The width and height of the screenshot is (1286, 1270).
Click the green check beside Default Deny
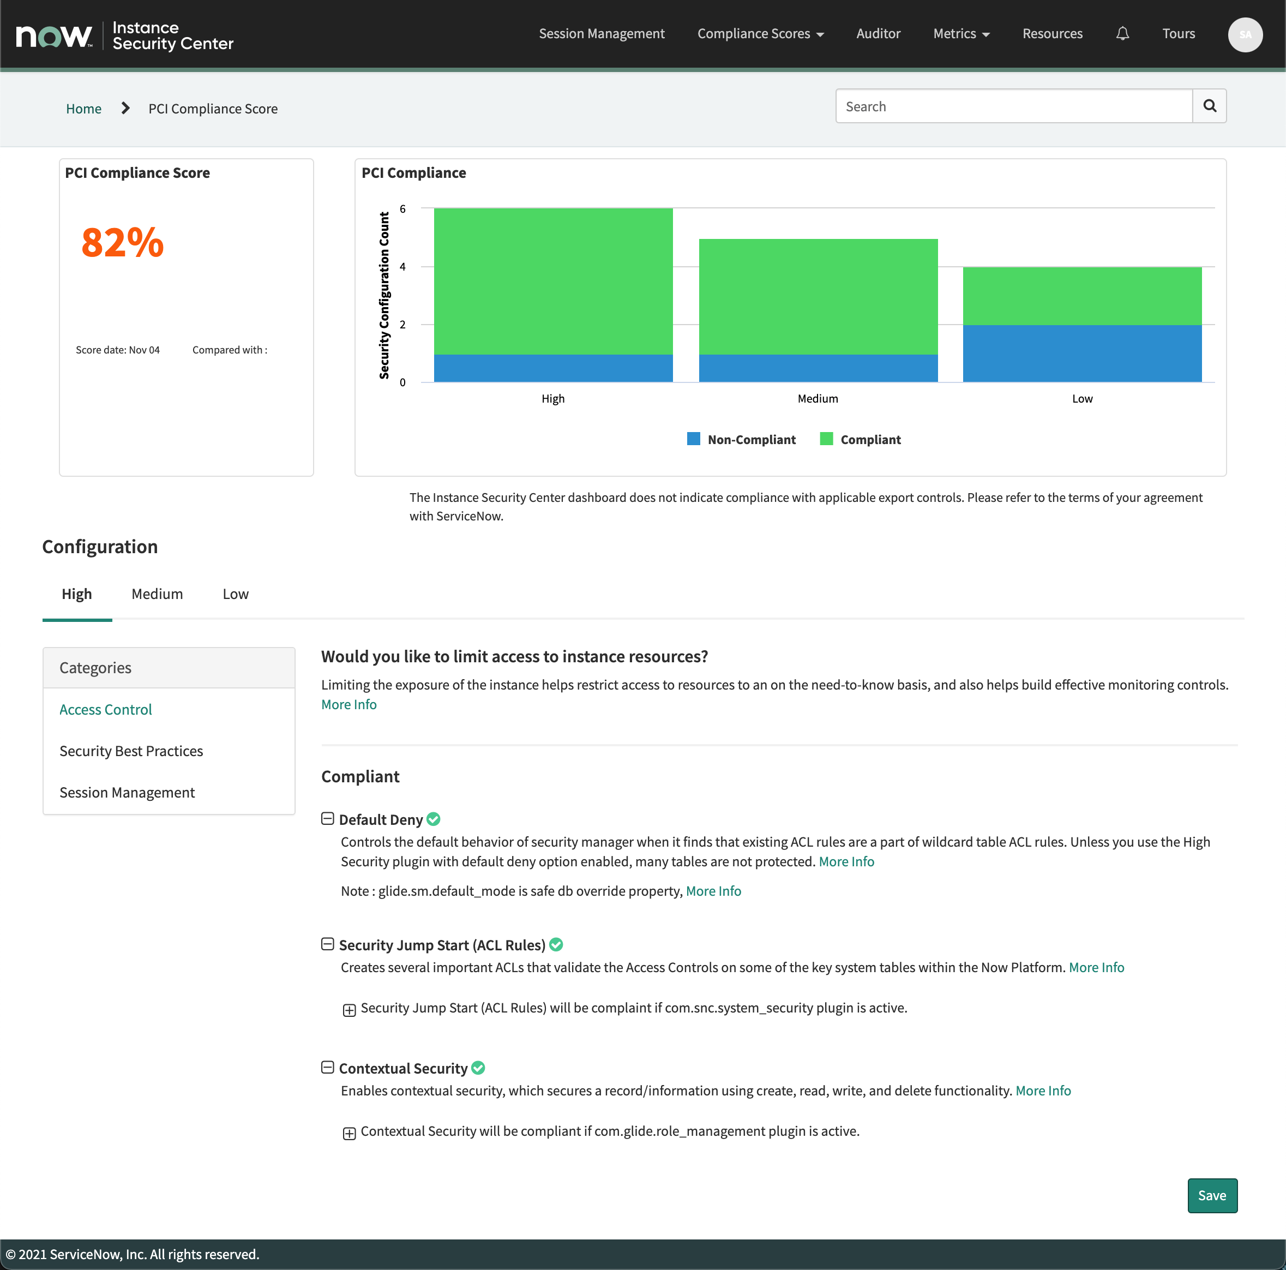[x=434, y=819]
